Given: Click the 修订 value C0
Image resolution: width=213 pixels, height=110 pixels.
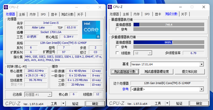Looking at the screenshot, I should [95, 52].
